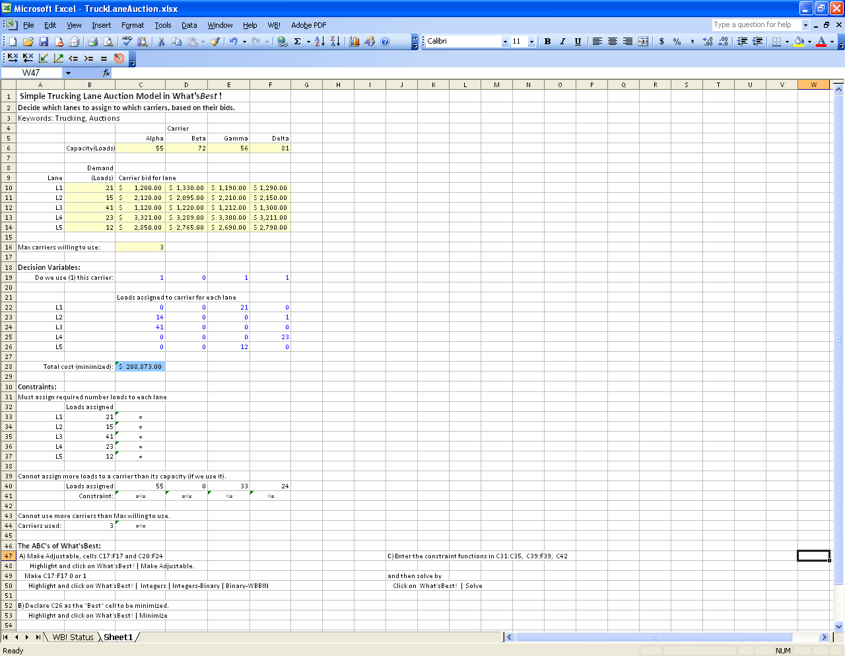
Task: Activate the Format Painter brush
Action: [215, 42]
